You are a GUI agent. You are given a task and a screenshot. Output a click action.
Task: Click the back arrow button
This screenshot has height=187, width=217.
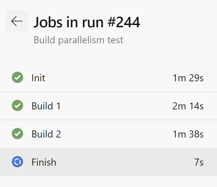(17, 21)
